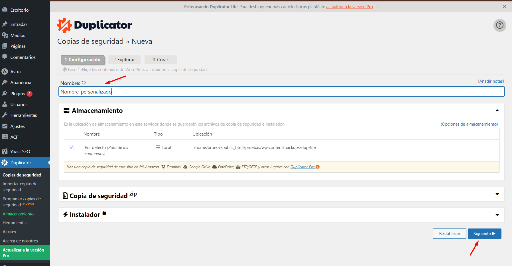The height and width of the screenshot is (266, 512).
Task: Click the Herramientas wrench icon
Action: tap(5, 115)
